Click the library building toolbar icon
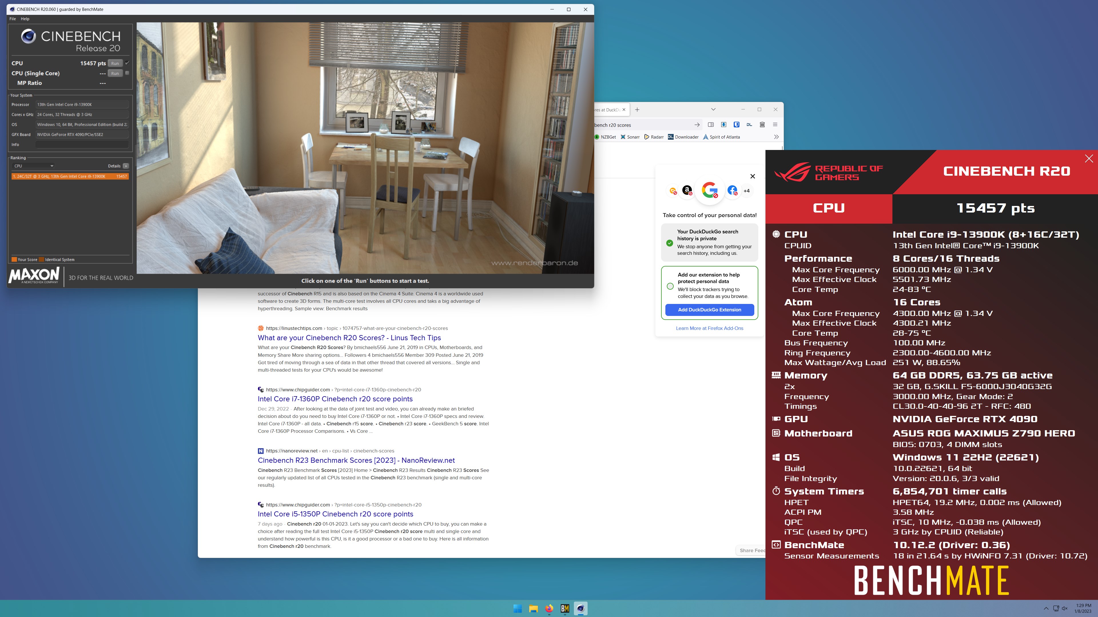 pyautogui.click(x=762, y=125)
